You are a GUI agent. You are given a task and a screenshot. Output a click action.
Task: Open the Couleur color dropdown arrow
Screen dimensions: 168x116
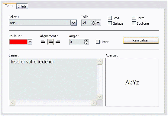pyautogui.click(x=30, y=42)
